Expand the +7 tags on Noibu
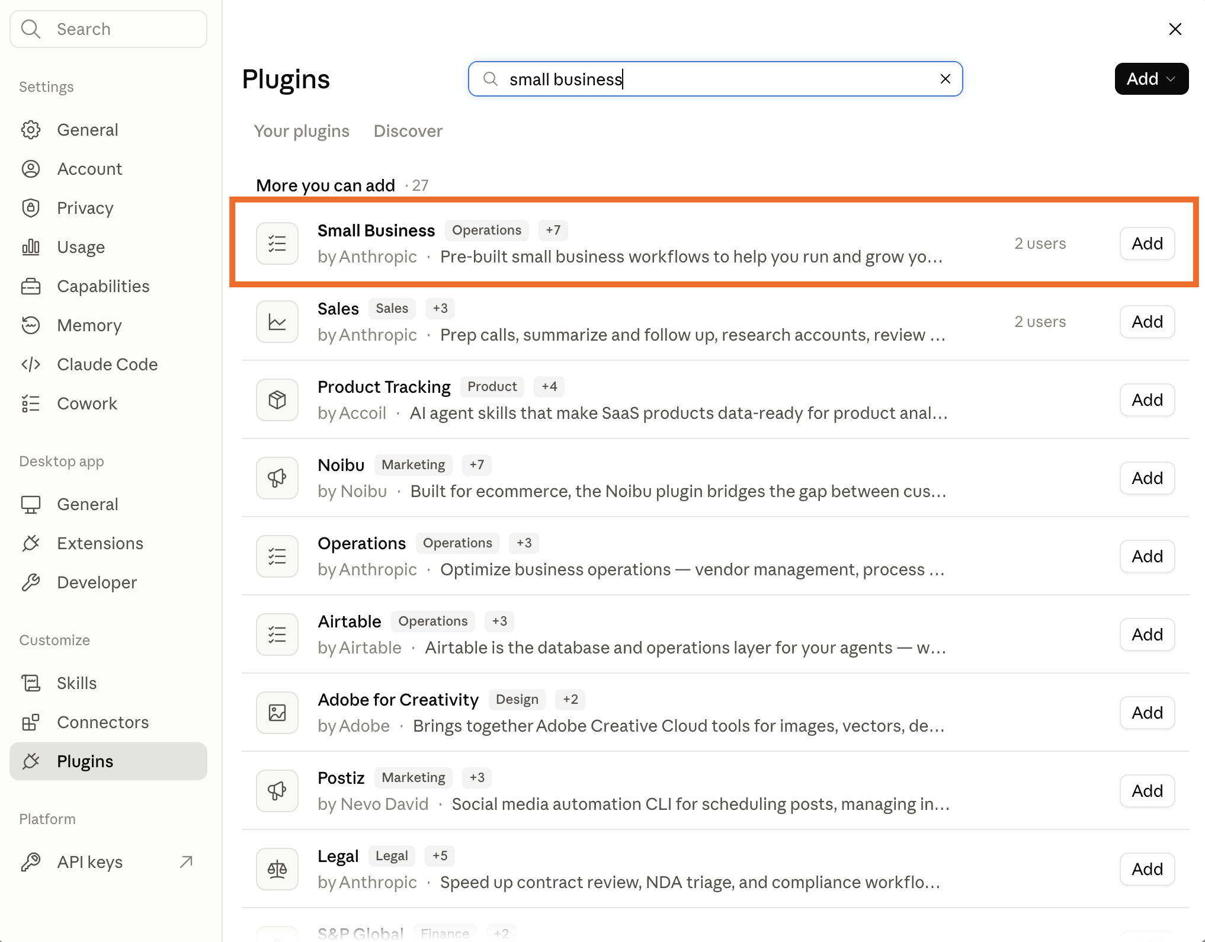This screenshot has height=942, width=1205. tap(477, 465)
